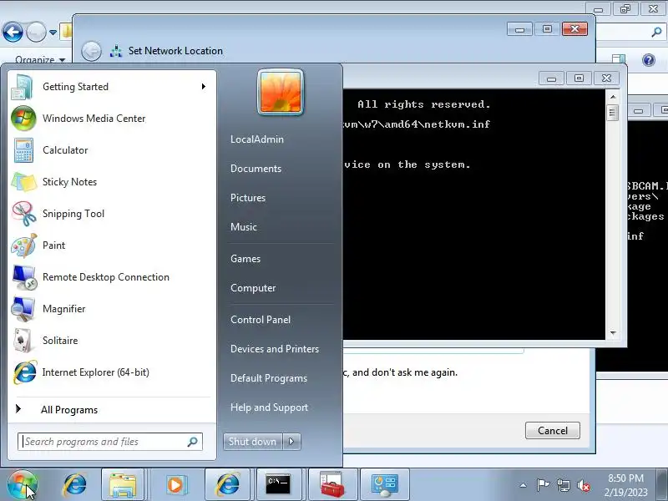668x501 pixels.
Task: Click the user account flower picture
Action: [281, 92]
